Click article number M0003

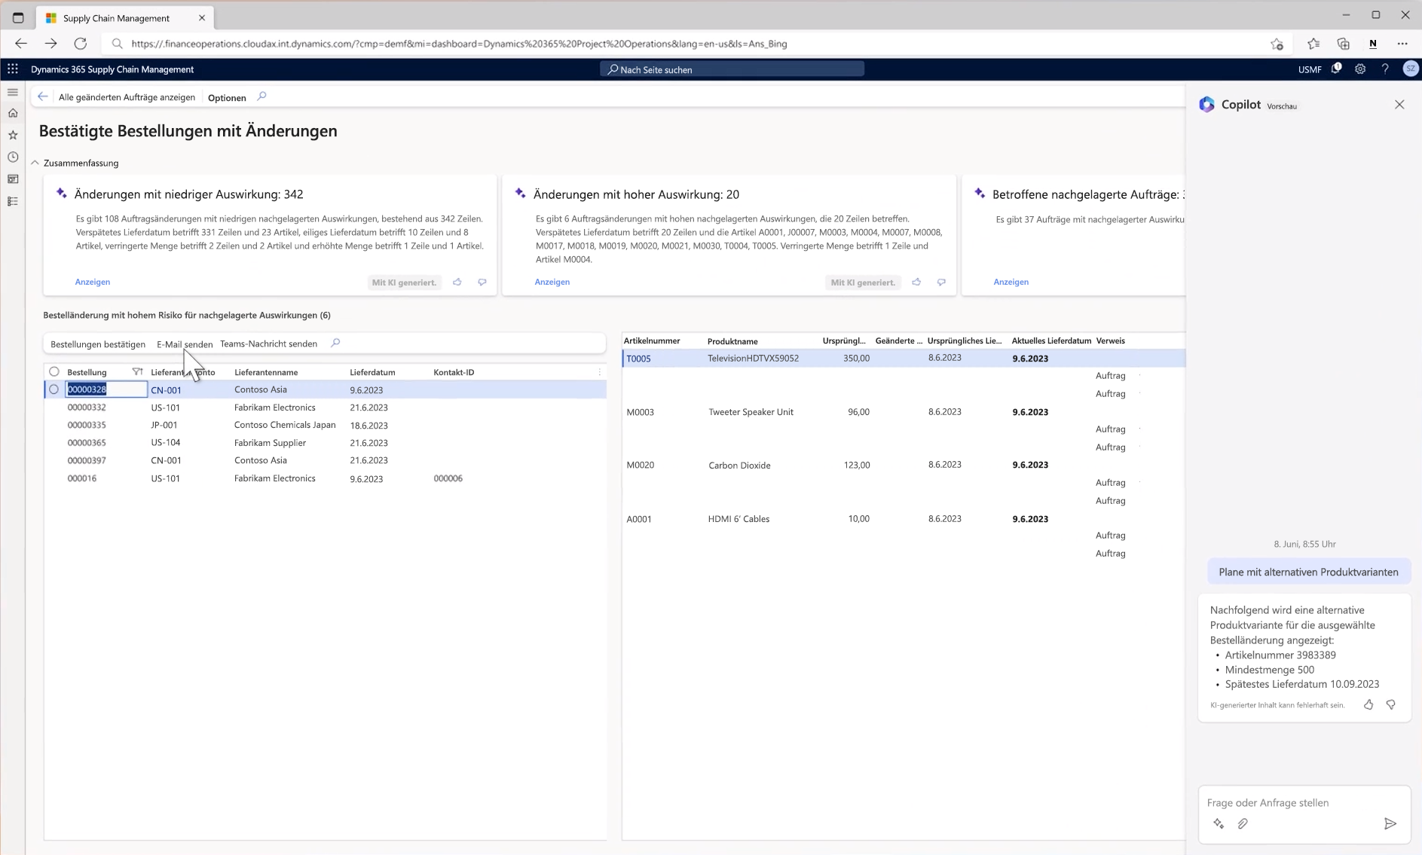[x=641, y=412]
